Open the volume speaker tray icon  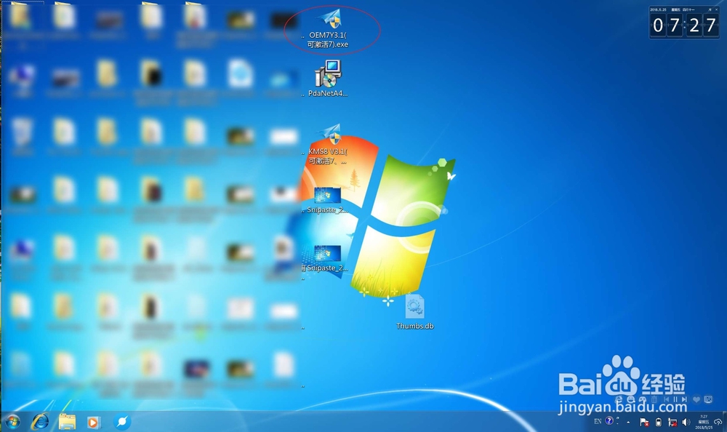pyautogui.click(x=686, y=422)
